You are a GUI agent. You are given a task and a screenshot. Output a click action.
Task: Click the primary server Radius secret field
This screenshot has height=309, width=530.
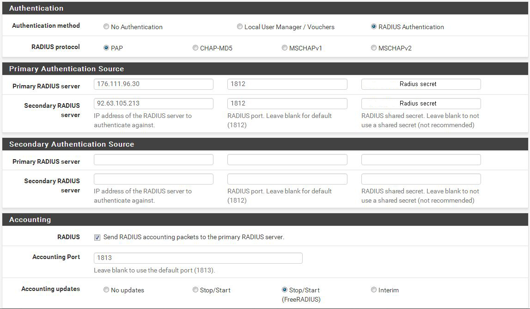click(x=420, y=84)
